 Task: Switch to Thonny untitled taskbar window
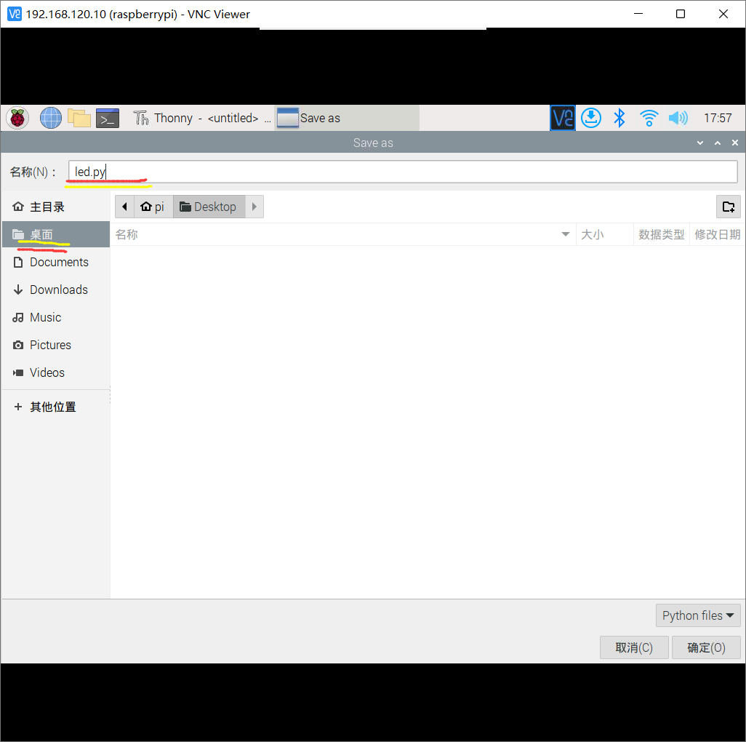click(x=201, y=118)
